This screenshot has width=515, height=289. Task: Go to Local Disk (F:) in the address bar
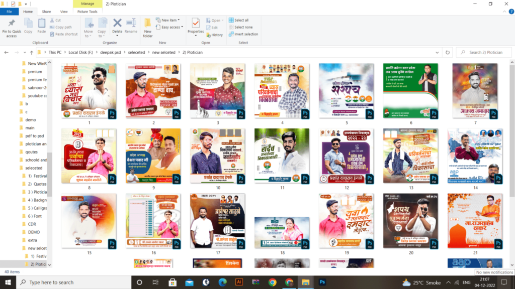click(x=81, y=52)
